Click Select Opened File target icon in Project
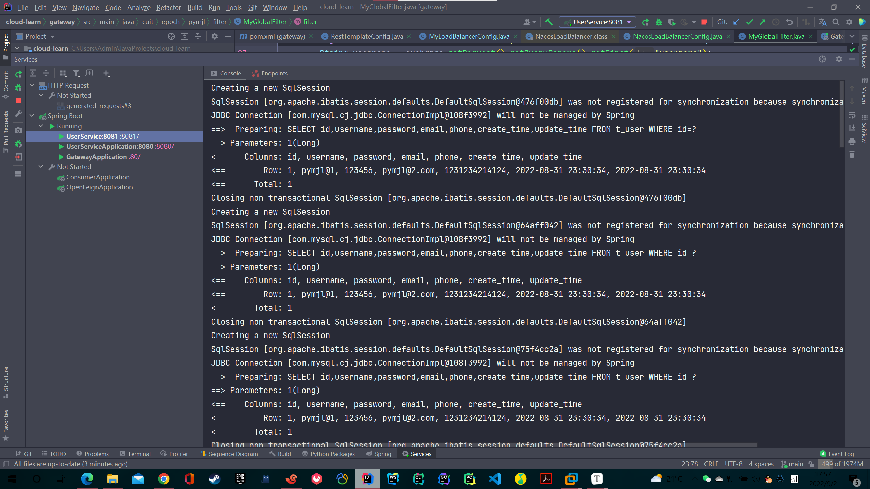Image resolution: width=870 pixels, height=489 pixels. pyautogui.click(x=171, y=36)
